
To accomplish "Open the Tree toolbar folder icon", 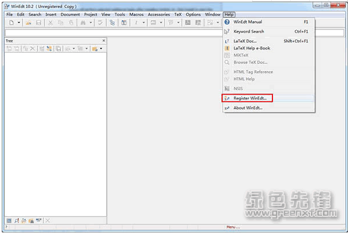I will pyautogui.click(x=95, y=48).
